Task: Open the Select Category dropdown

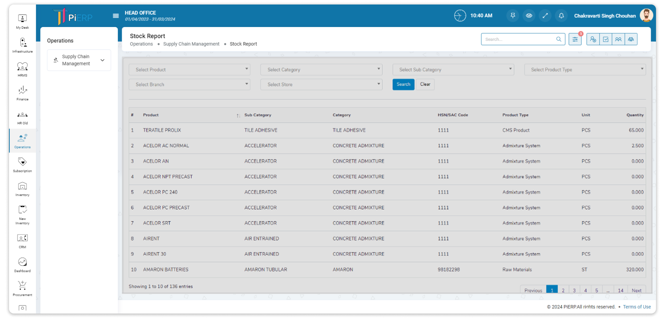Action: tap(321, 70)
